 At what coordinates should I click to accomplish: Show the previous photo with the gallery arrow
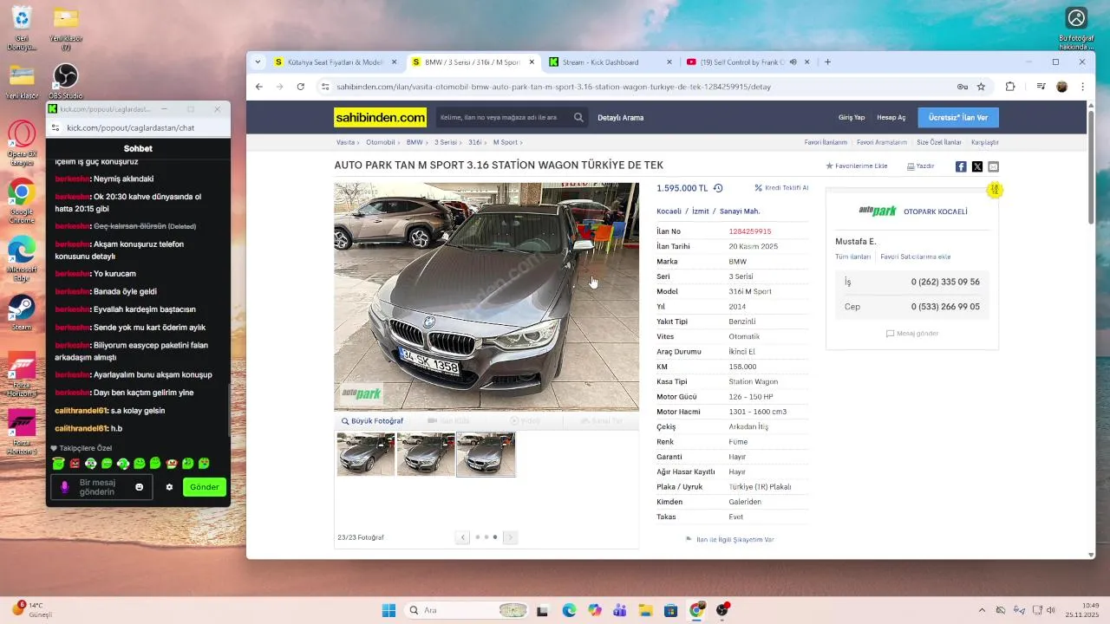pyautogui.click(x=462, y=537)
